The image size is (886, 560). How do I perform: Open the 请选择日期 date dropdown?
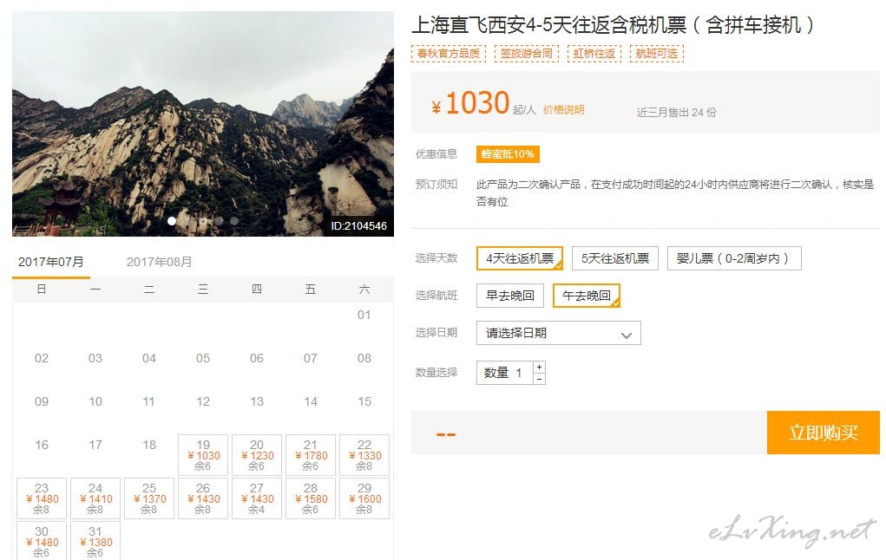(558, 333)
